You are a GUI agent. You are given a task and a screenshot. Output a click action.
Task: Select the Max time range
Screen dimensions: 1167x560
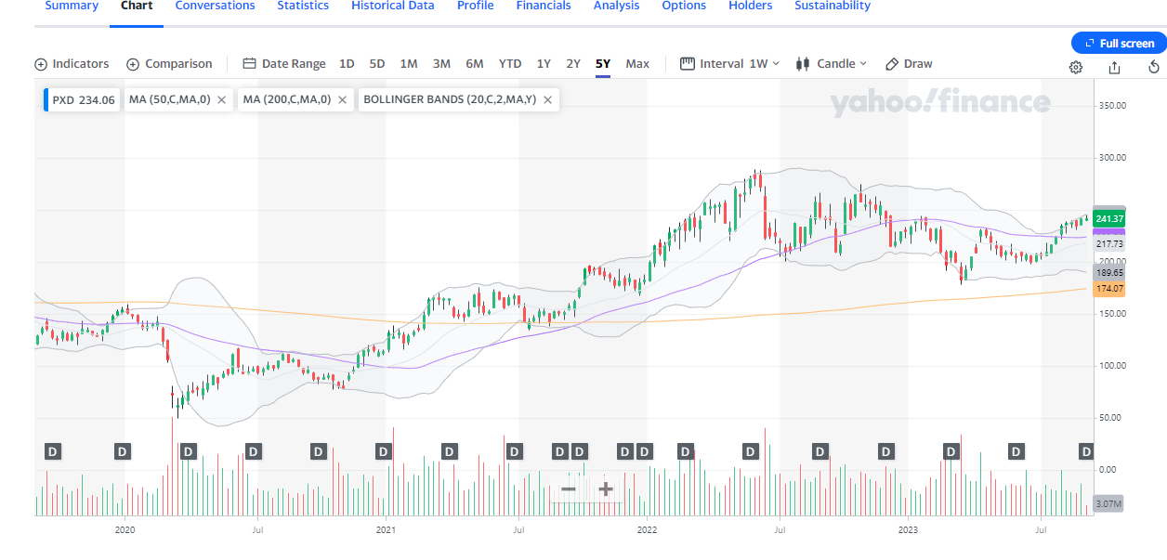tap(637, 64)
